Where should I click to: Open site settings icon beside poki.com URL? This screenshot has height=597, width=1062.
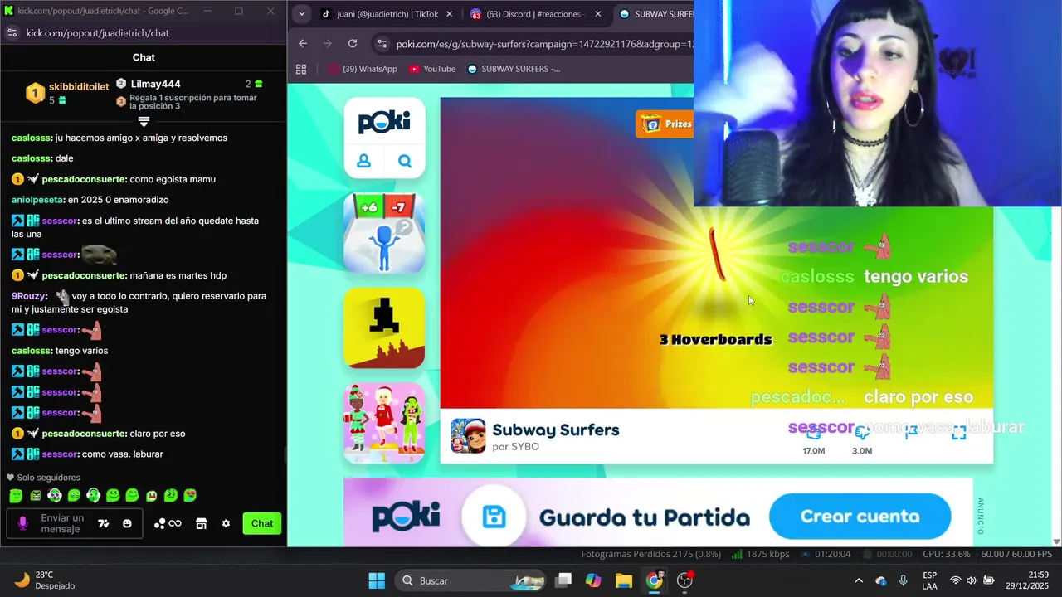point(381,44)
